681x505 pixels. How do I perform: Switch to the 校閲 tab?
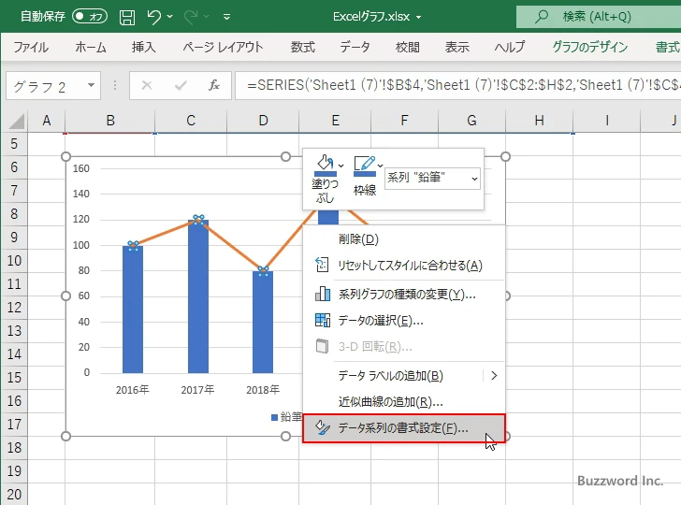[x=408, y=47]
